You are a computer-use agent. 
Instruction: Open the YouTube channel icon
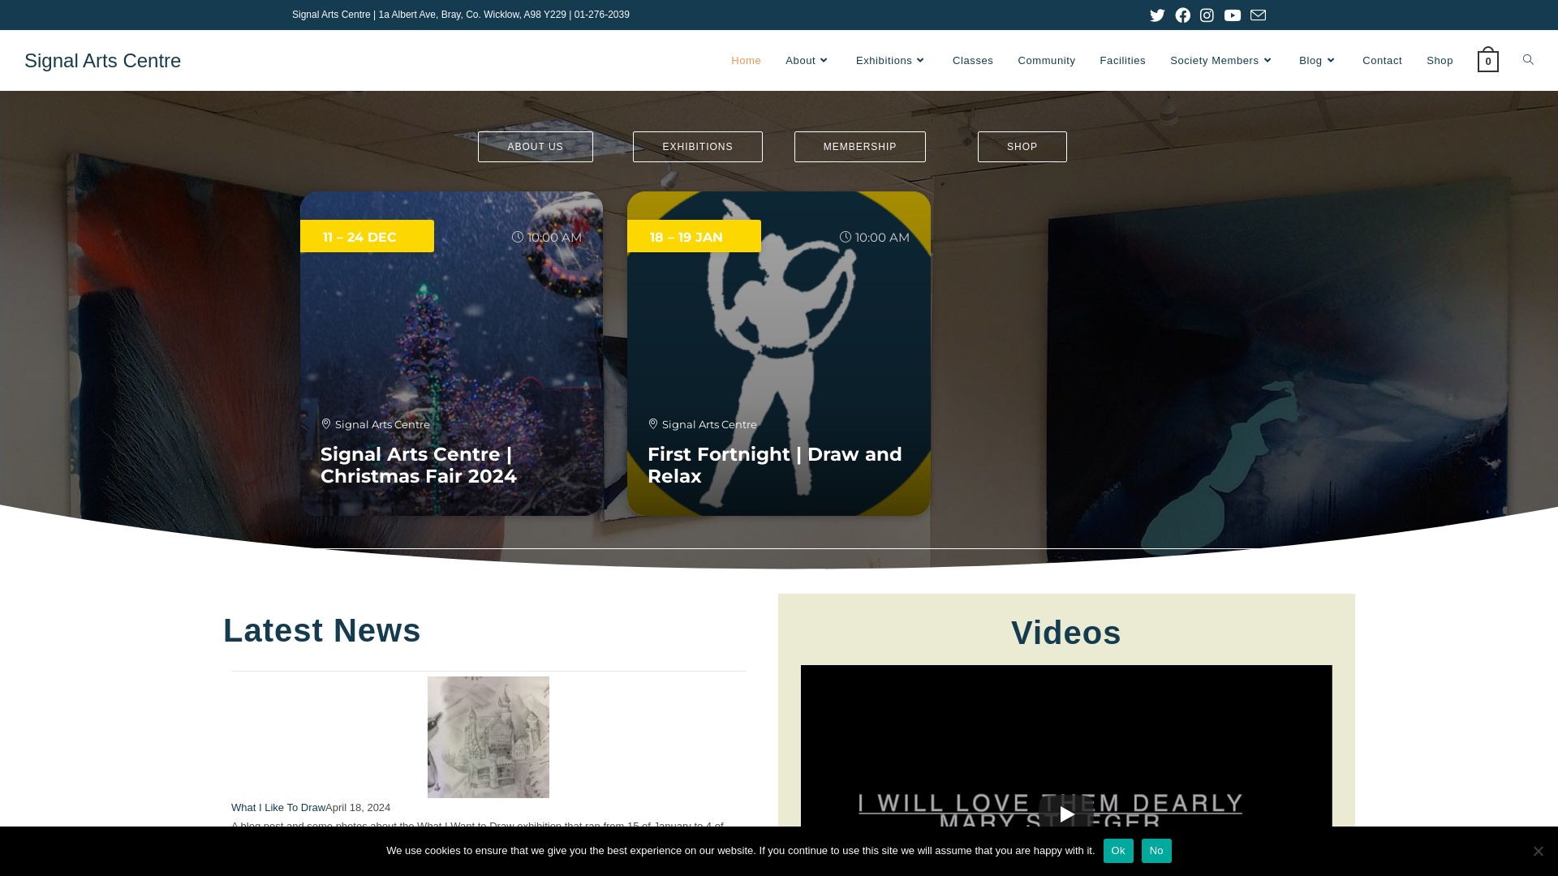(1233, 15)
